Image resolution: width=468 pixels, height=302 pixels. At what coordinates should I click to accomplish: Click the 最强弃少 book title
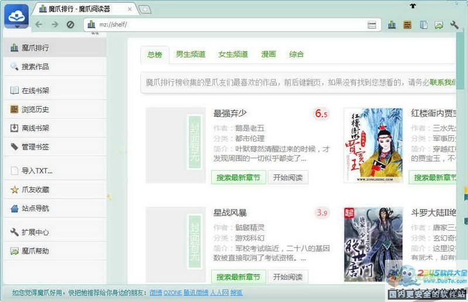230,113
